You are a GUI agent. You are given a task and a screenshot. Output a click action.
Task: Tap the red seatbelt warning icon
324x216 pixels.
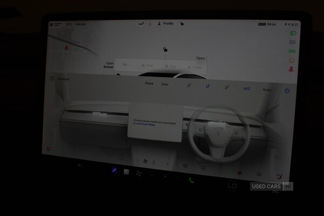tap(291, 69)
